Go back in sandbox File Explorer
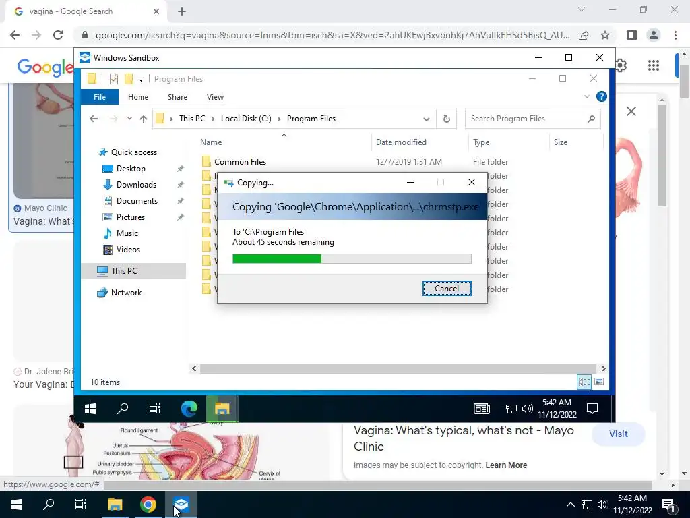Viewport: 690px width, 518px height. coord(93,119)
